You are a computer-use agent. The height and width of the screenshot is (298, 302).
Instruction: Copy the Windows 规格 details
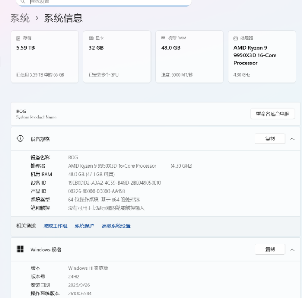pyautogui.click(x=270, y=249)
